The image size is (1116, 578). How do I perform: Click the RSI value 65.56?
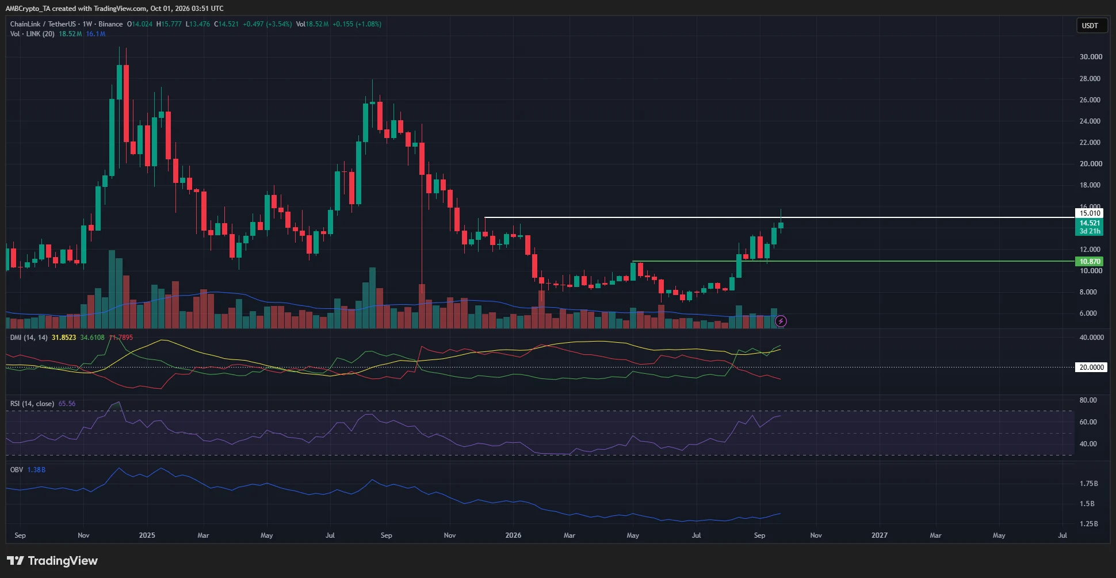67,404
